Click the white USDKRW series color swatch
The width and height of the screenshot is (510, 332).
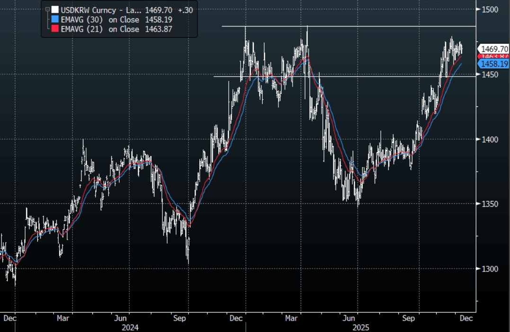(x=55, y=9)
